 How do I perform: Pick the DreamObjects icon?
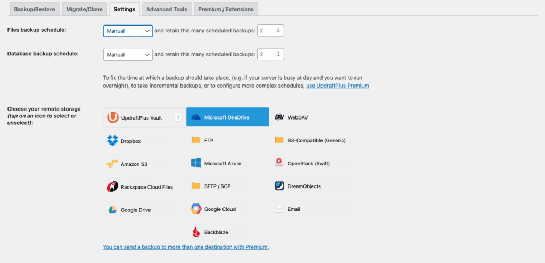(279, 186)
